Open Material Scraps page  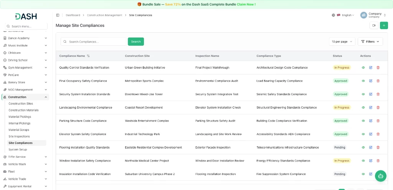pyautogui.click(x=19, y=130)
